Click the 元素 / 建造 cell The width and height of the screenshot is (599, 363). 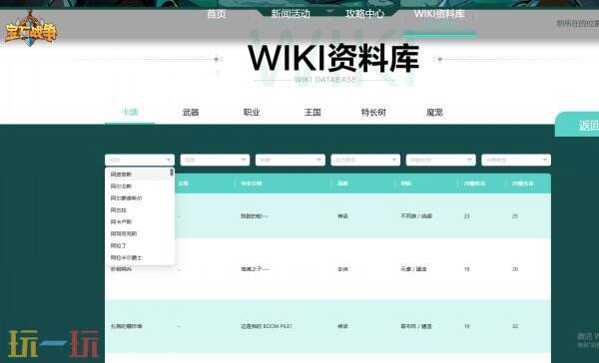click(x=413, y=269)
